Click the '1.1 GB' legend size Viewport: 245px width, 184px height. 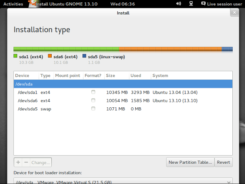[94, 62]
